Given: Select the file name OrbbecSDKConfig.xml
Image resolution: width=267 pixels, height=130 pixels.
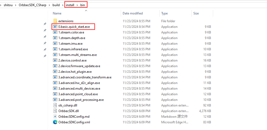Looking at the screenshot, I should [74, 122].
